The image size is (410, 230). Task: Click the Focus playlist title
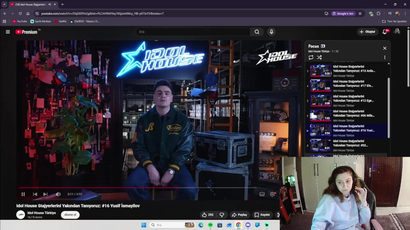316,46
